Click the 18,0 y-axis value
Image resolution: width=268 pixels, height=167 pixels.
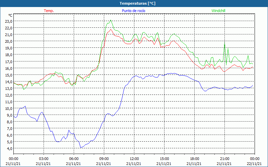tap(9, 55)
